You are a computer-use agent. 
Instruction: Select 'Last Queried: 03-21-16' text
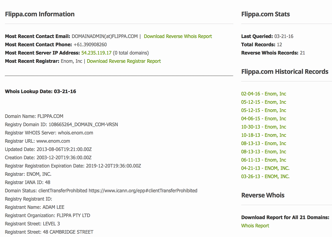click(x=267, y=36)
